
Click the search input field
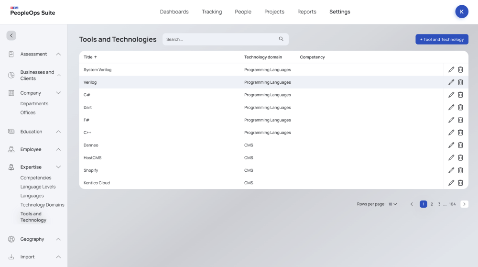(225, 39)
